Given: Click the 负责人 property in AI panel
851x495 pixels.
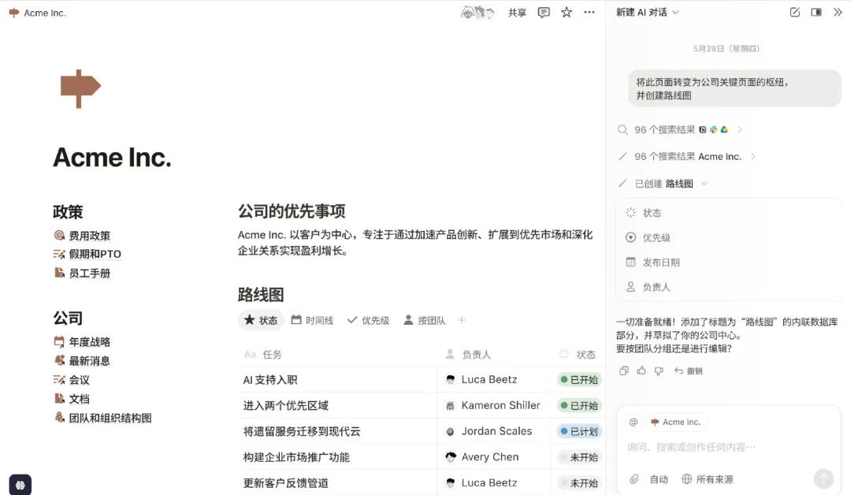Looking at the screenshot, I should (x=648, y=287).
